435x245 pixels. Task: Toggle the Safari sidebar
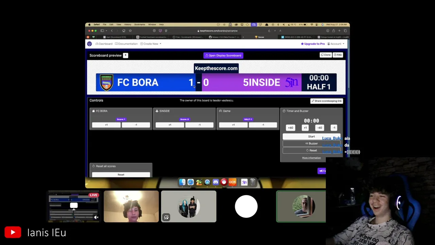(x=102, y=31)
